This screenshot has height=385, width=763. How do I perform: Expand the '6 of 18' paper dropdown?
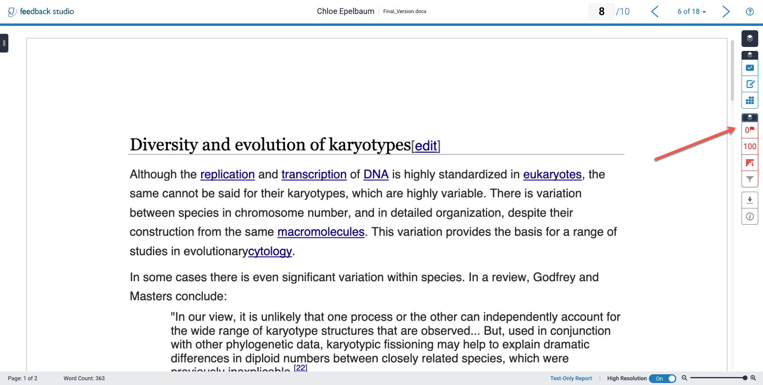pos(691,12)
